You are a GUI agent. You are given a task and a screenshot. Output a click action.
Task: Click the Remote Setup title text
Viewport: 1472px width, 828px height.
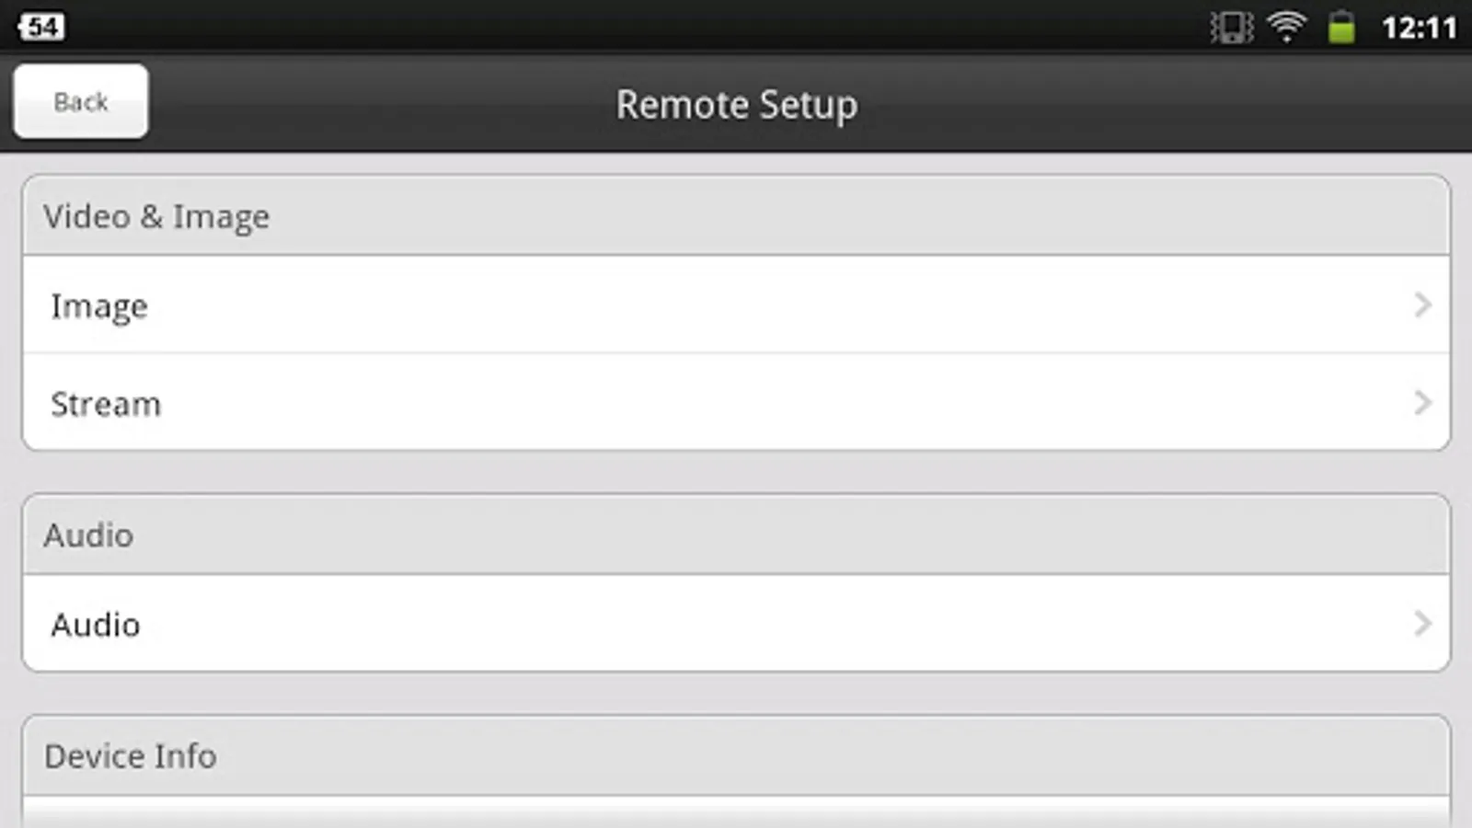click(x=736, y=105)
